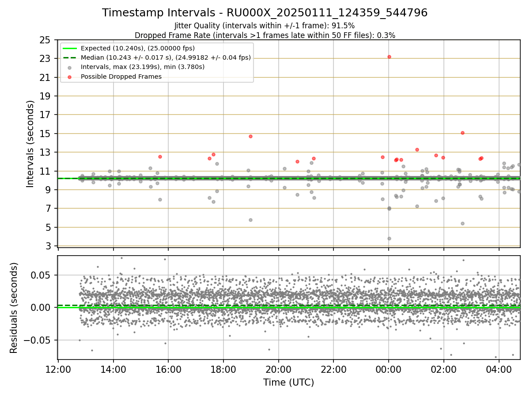Click the "02:00" time tick label
Image resolution: width=530 pixels, height=398 pixels.
click(443, 368)
